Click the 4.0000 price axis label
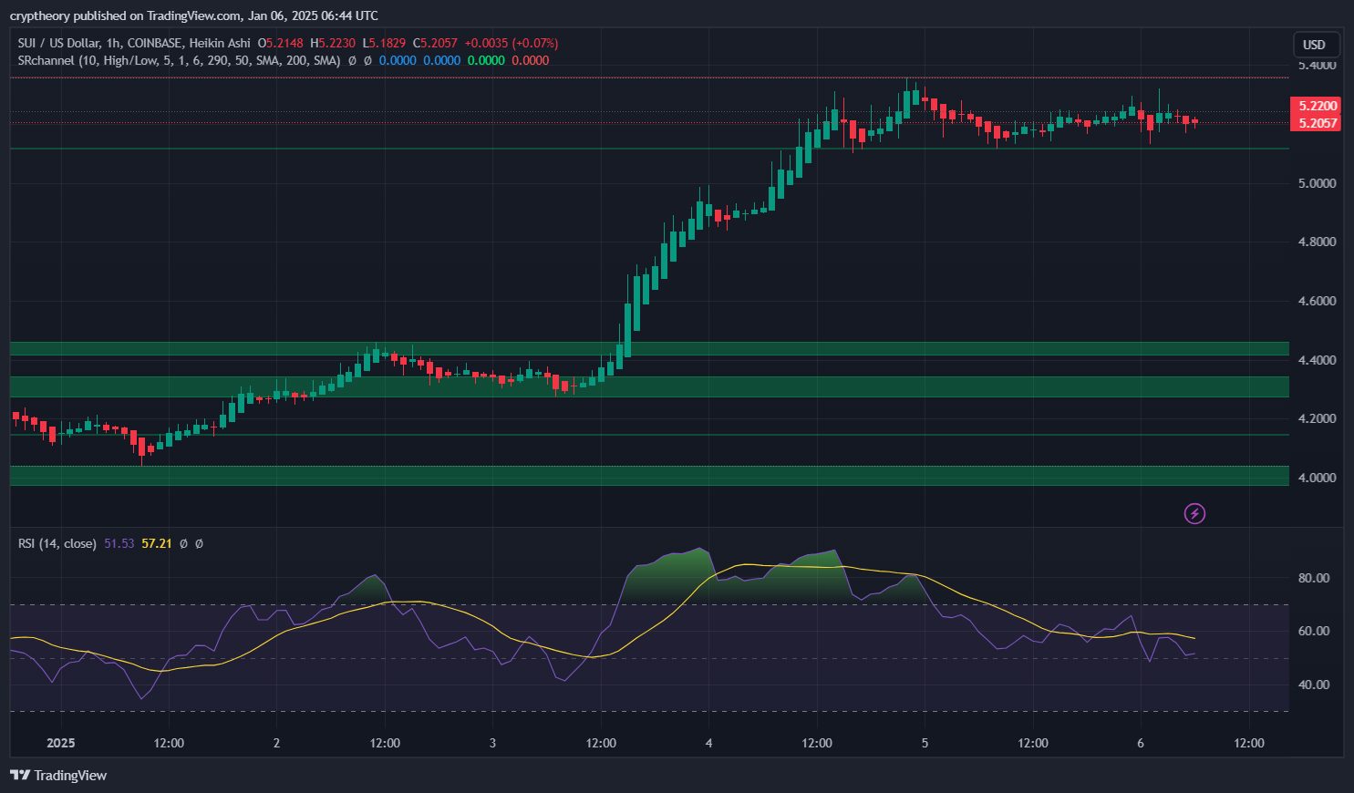This screenshot has width=1354, height=793. [x=1317, y=478]
